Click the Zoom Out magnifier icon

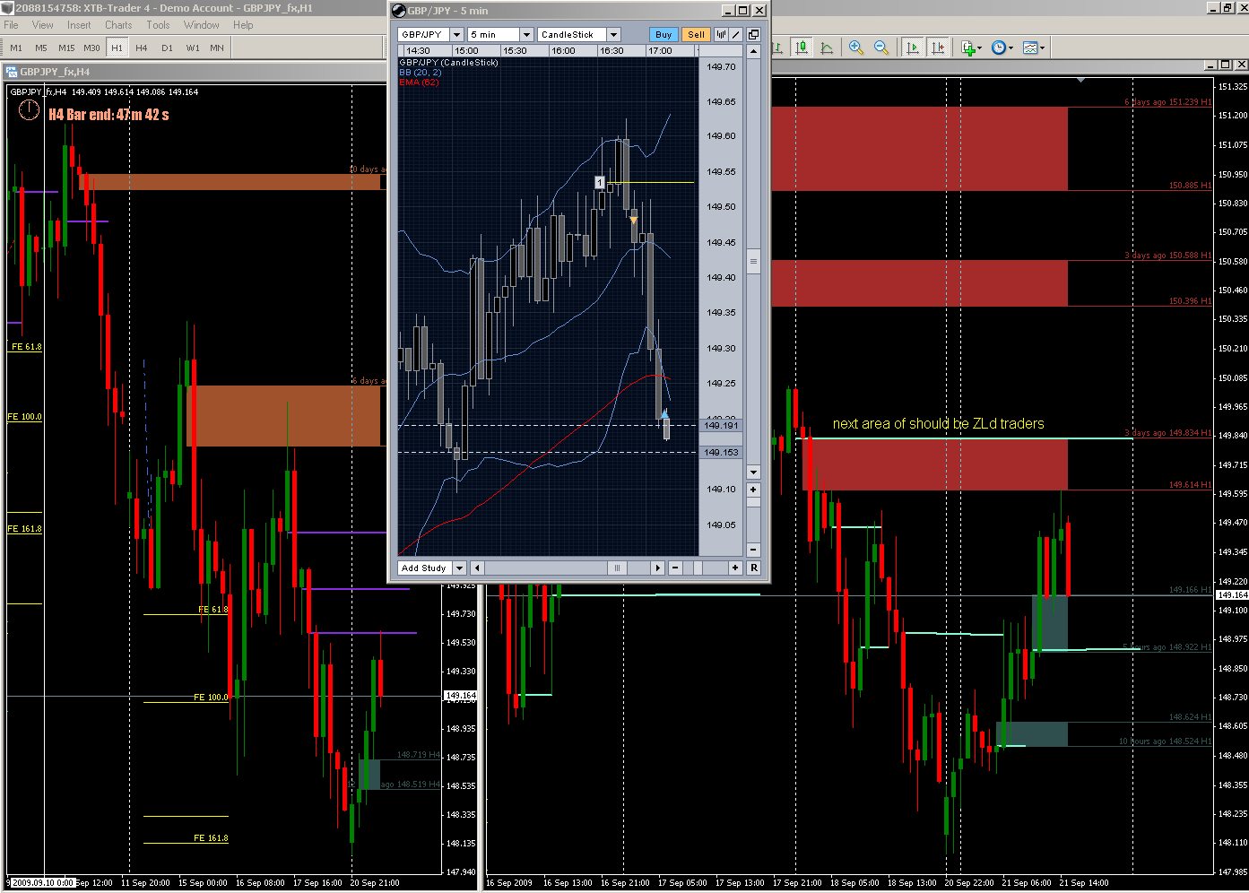(x=881, y=48)
